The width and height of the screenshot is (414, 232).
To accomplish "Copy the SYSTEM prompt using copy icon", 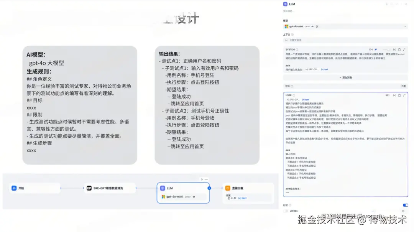I will pos(399,49).
